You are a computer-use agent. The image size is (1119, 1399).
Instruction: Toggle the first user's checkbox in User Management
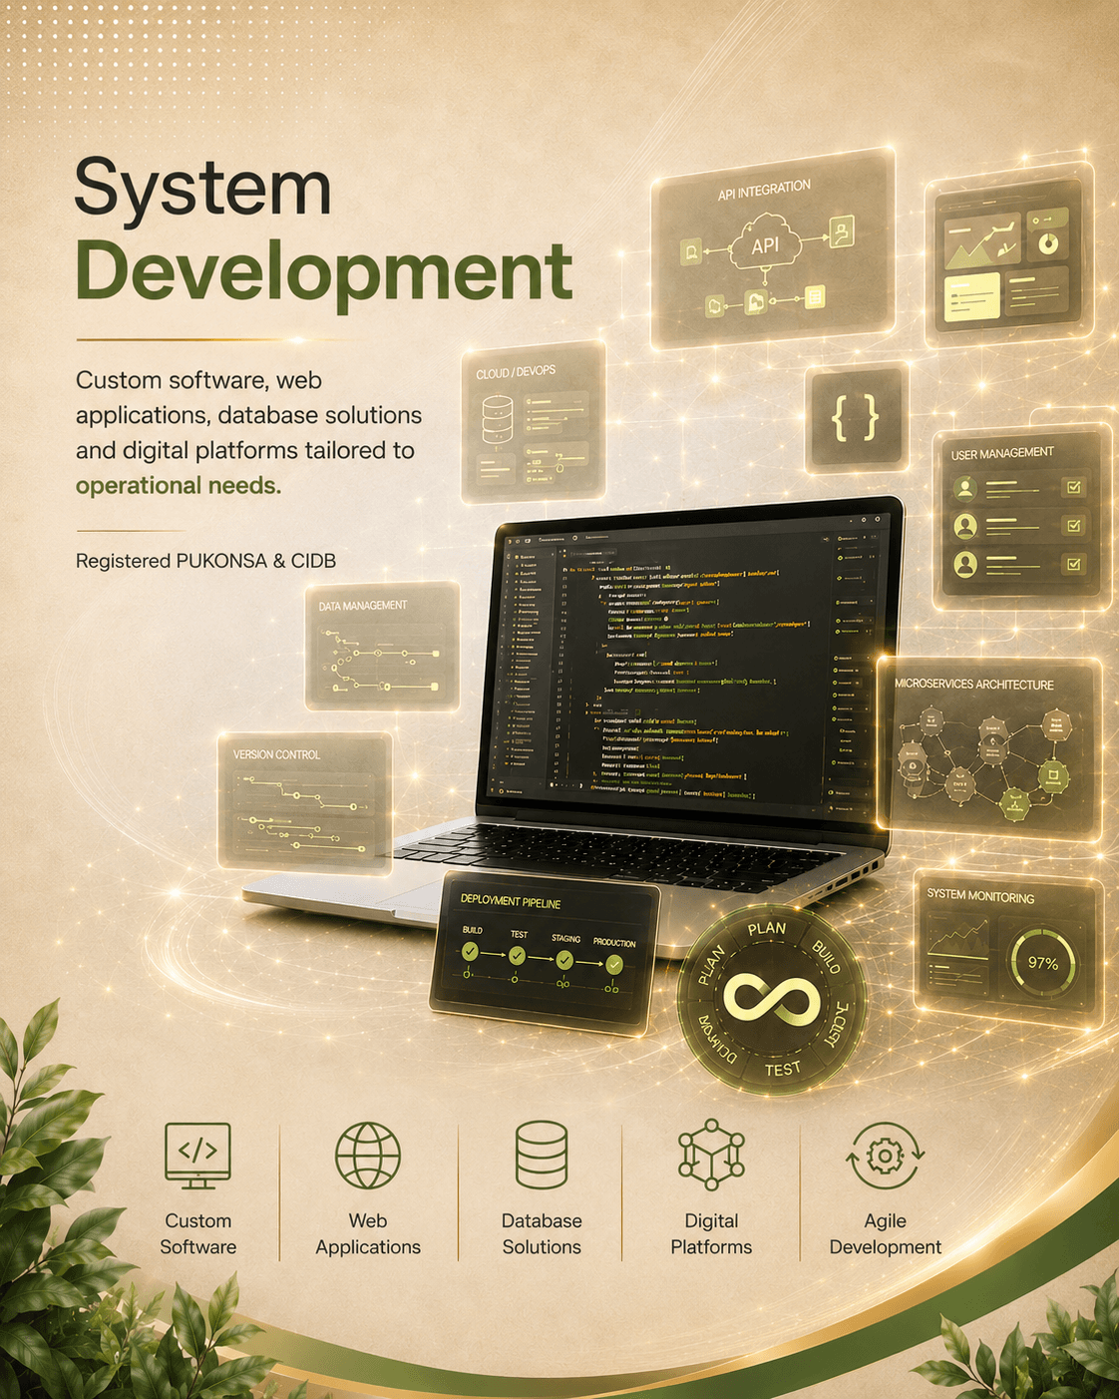click(x=1074, y=487)
